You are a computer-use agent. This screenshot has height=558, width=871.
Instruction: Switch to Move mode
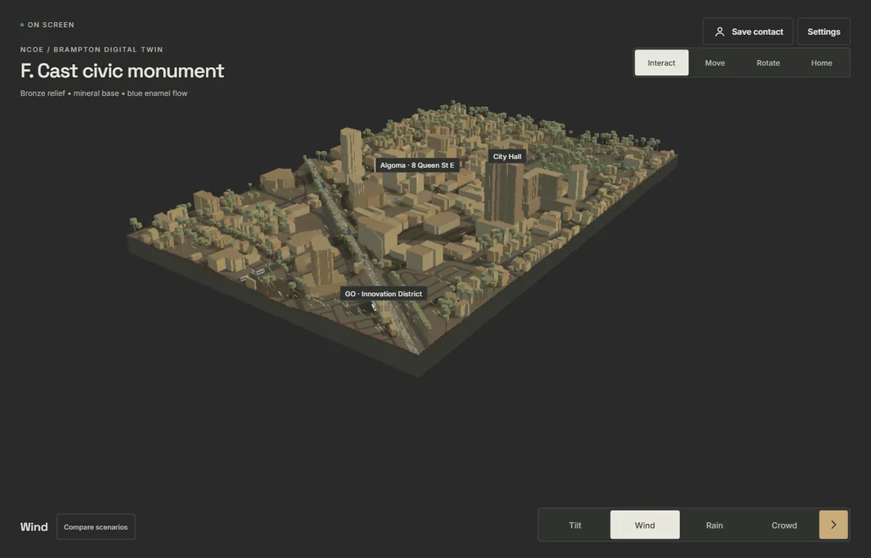pyautogui.click(x=715, y=63)
